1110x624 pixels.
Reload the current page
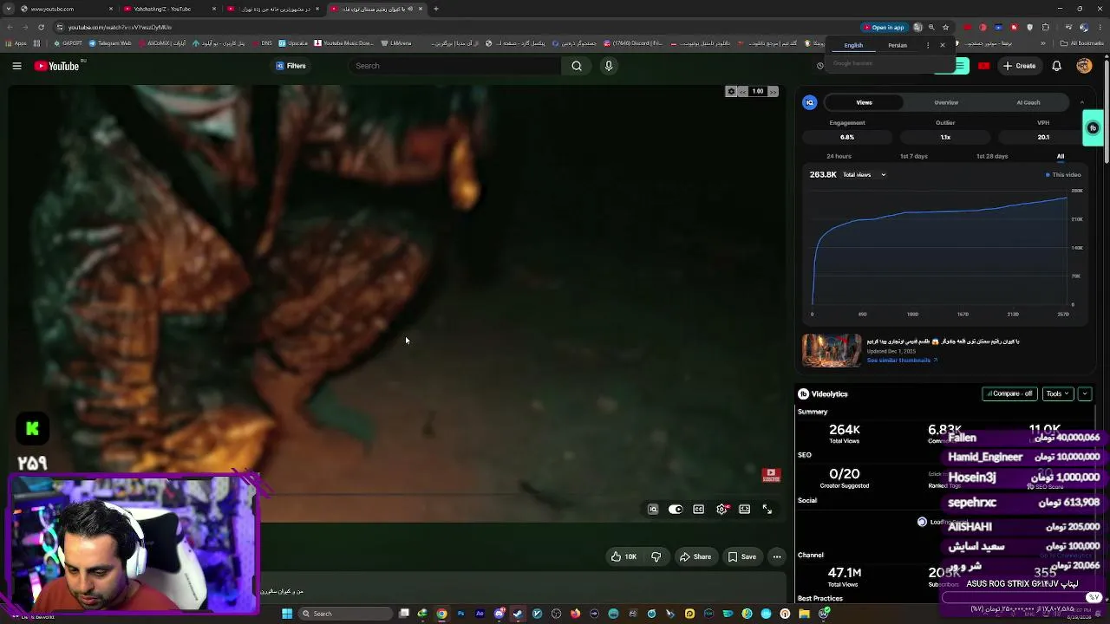point(41,27)
